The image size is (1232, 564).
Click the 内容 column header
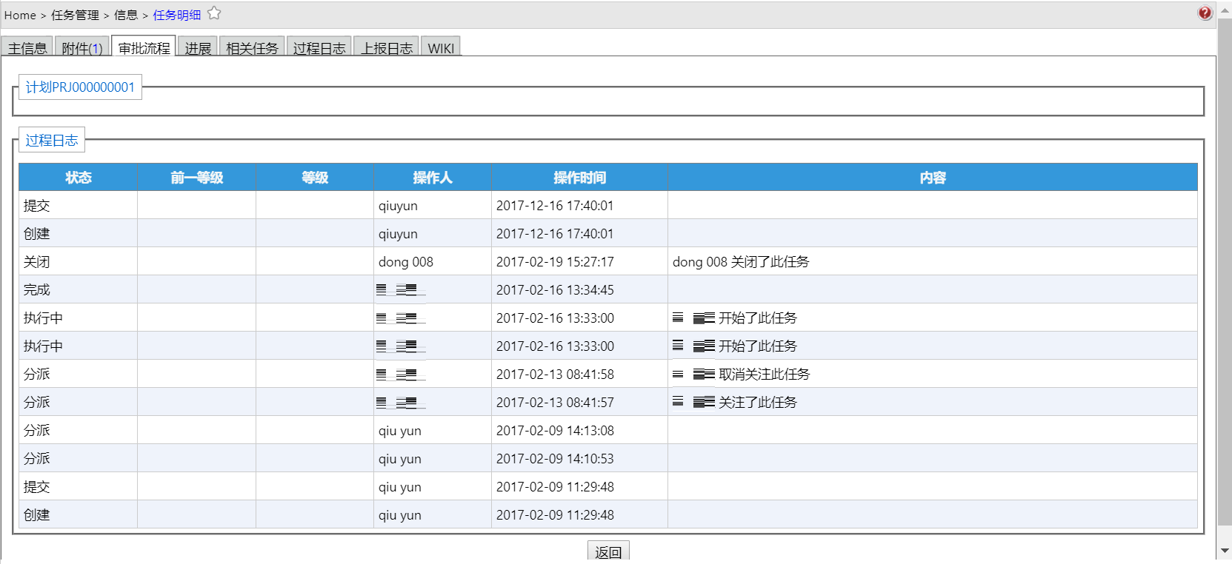pos(933,178)
